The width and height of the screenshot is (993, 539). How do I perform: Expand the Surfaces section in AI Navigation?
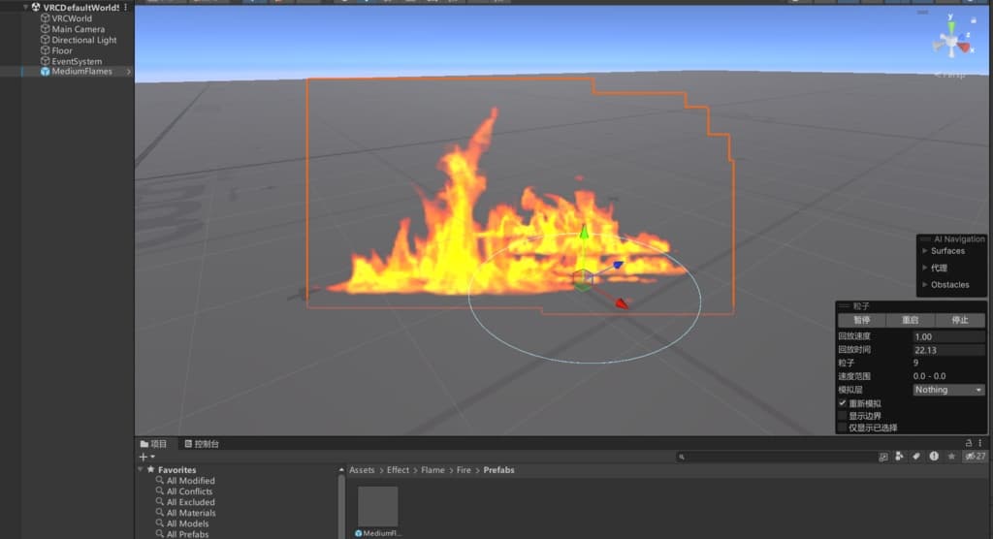(x=924, y=251)
